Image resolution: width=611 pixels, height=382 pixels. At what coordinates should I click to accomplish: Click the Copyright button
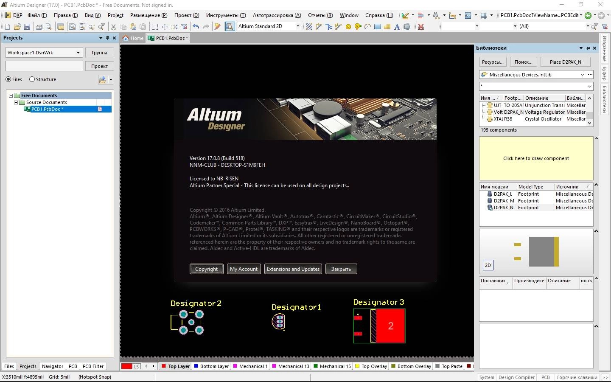[x=206, y=269]
